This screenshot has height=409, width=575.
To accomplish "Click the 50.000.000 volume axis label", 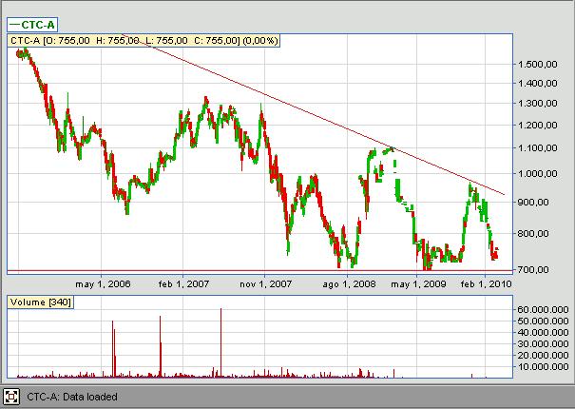I will (x=543, y=321).
